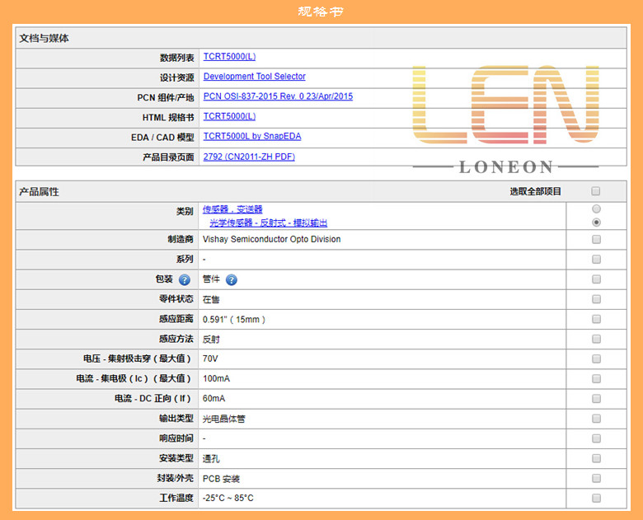Screen dimensions: 643x520
Task: Click the 选取全部项目 label text
Action: pyautogui.click(x=535, y=191)
